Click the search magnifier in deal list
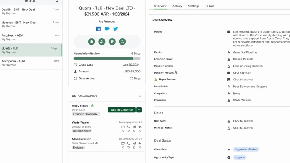Viewport: 290px width, 163px height. coord(57,2)
